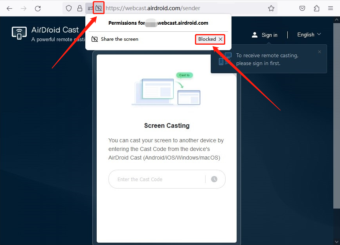Dismiss the remote casting sign-in notification

tap(320, 51)
